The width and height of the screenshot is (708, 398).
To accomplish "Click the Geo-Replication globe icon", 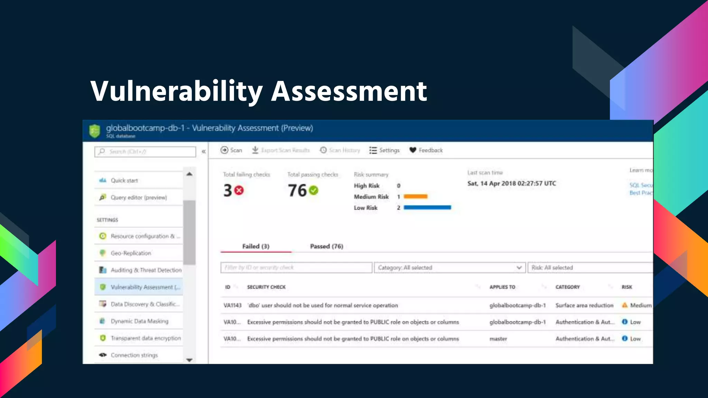I will pyautogui.click(x=103, y=253).
